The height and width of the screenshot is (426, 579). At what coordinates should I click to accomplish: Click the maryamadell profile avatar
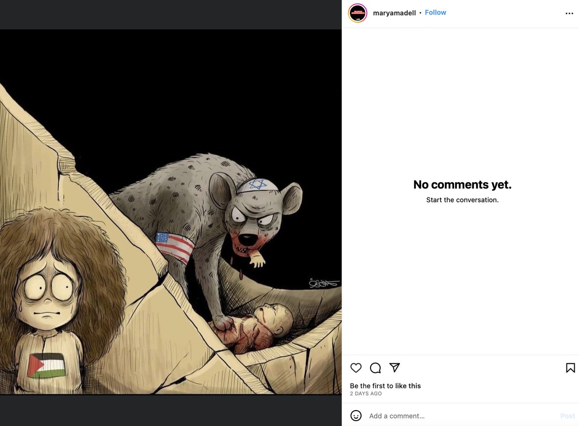pyautogui.click(x=358, y=13)
